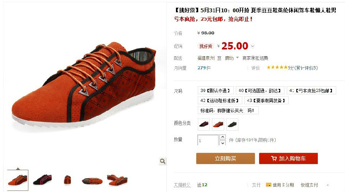Click the quantity input field
The image size is (345, 192).
(x=208, y=140)
